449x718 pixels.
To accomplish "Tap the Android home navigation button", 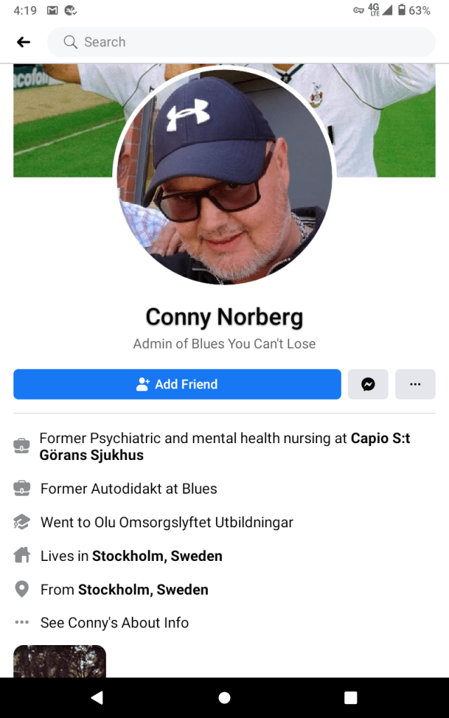I will tap(224, 698).
